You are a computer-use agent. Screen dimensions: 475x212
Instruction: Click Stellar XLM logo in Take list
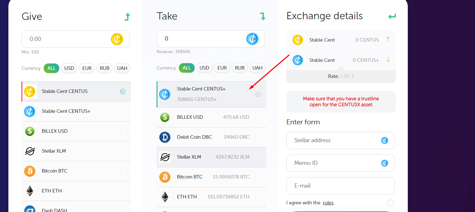coord(165,157)
